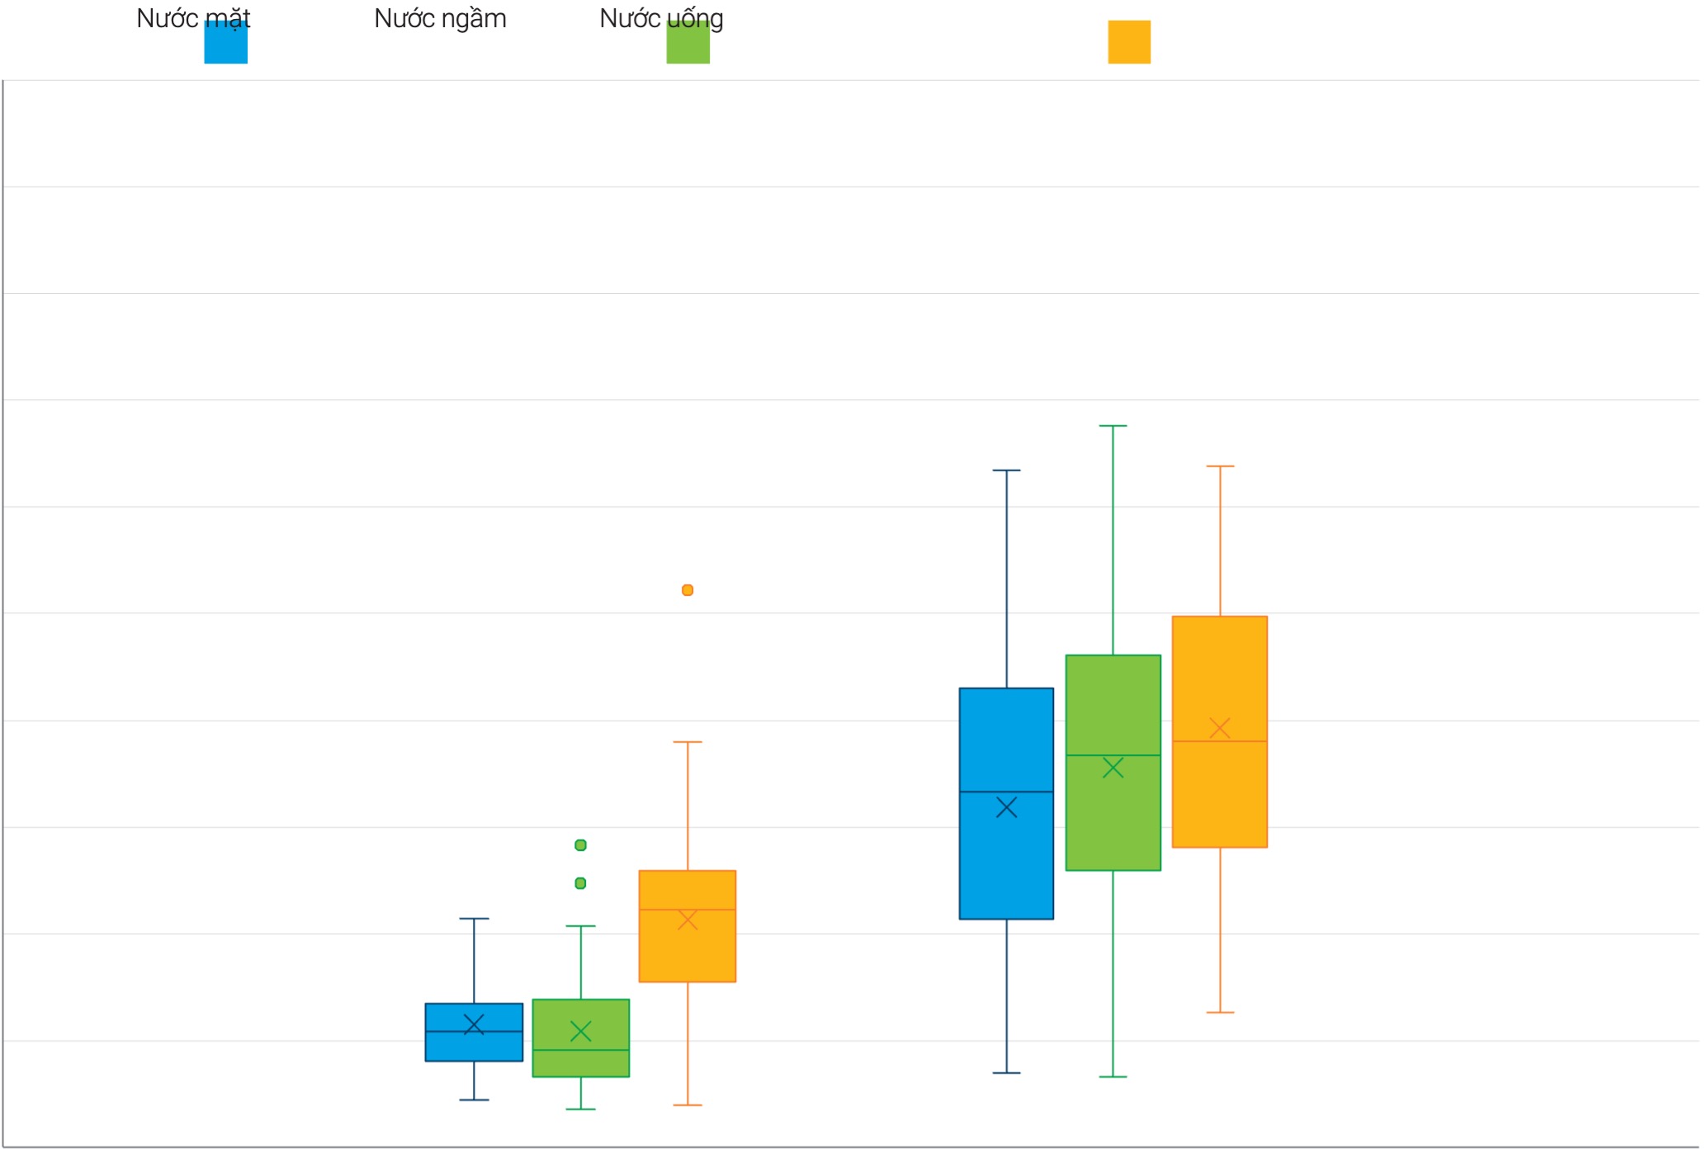Image resolution: width=1706 pixels, height=1153 pixels.
Task: Click the orange outlier dot
Action: coord(688,590)
